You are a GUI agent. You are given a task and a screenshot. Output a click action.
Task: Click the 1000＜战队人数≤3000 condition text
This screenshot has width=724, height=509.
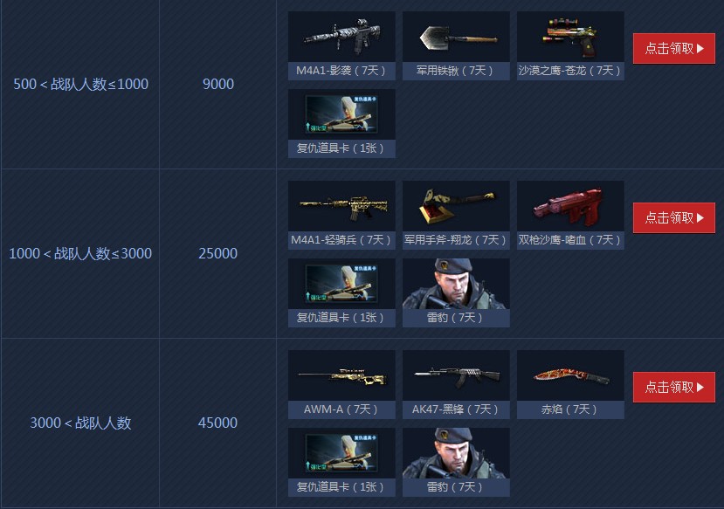coord(80,253)
